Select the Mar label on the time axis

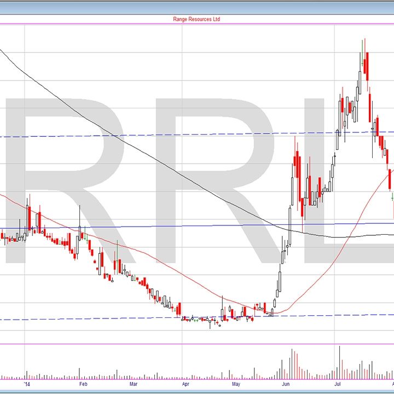click(134, 384)
